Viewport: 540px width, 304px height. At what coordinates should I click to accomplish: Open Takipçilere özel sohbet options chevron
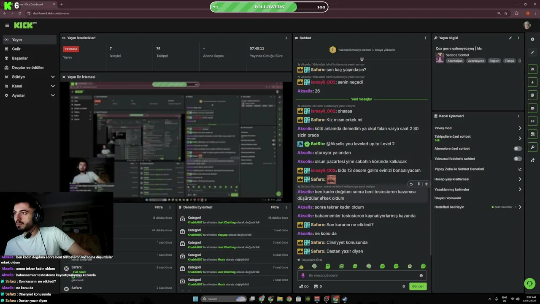coord(520,138)
